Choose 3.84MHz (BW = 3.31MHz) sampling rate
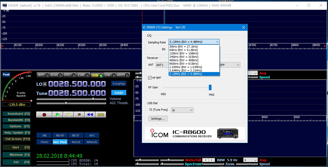328x167 pixels. 194,70
